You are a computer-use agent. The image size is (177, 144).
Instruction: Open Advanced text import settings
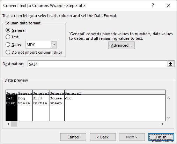click(121, 45)
